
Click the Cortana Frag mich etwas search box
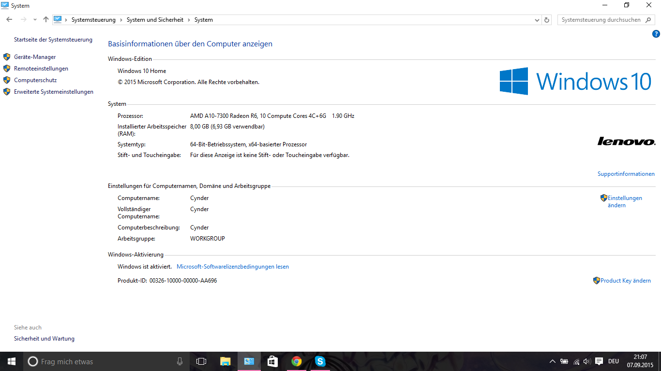(106, 361)
